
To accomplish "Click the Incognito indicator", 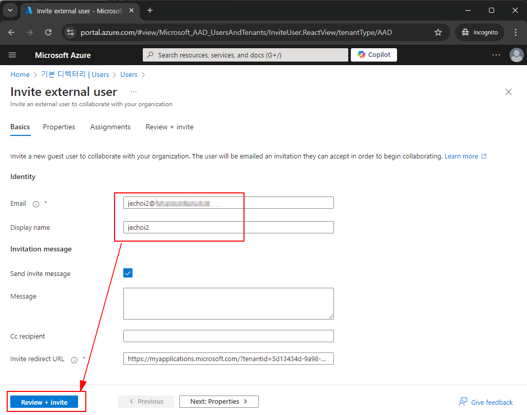I will [480, 32].
